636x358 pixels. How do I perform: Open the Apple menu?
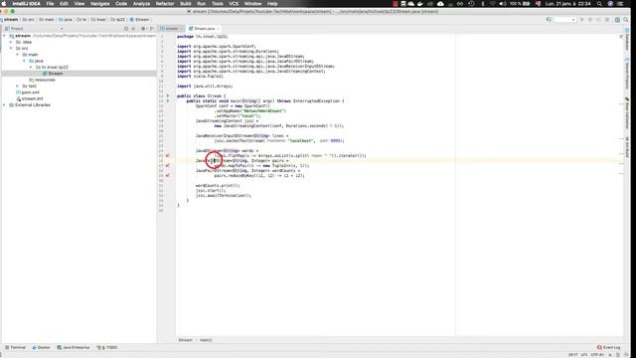[4, 4]
